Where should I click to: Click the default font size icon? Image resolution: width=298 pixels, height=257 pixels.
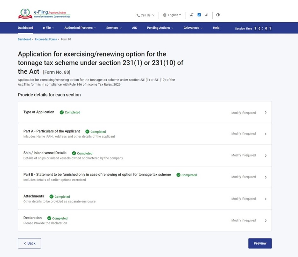click(x=199, y=15)
